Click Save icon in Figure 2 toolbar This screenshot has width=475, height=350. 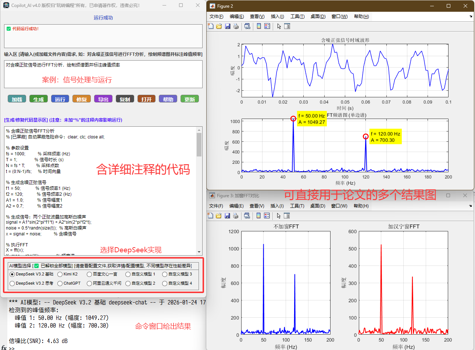point(228,26)
